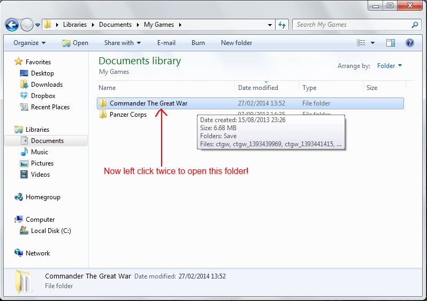Select the Documents library

pyautogui.click(x=47, y=141)
